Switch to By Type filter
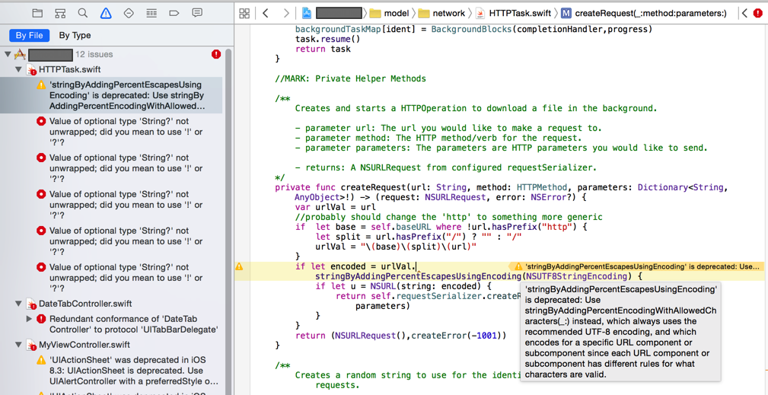Viewport: 768px width, 395px height. click(75, 35)
